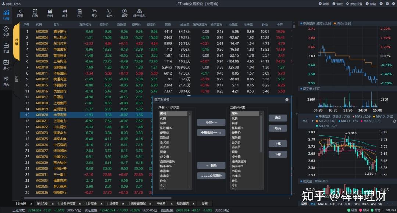Switch to MACD indicator tab
This screenshot has height=213, width=397.
(x=322, y=204)
